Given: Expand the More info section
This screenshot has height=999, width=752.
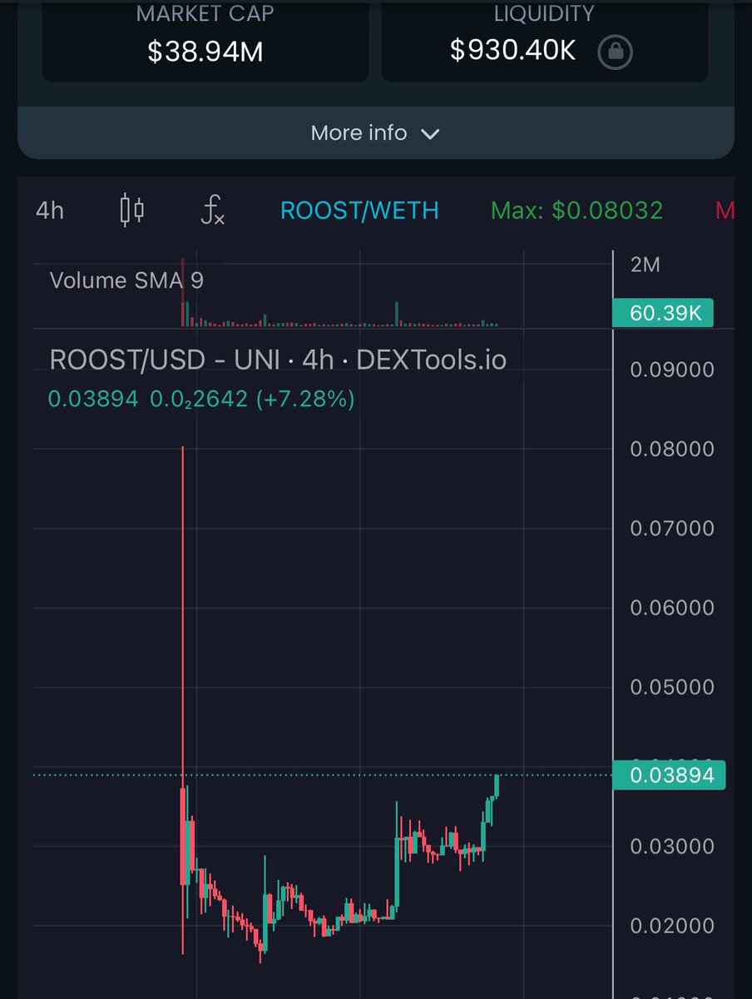Looking at the screenshot, I should (x=375, y=133).
